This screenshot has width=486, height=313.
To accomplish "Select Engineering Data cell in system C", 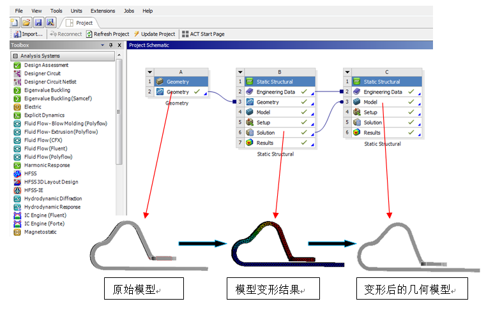I will point(387,92).
